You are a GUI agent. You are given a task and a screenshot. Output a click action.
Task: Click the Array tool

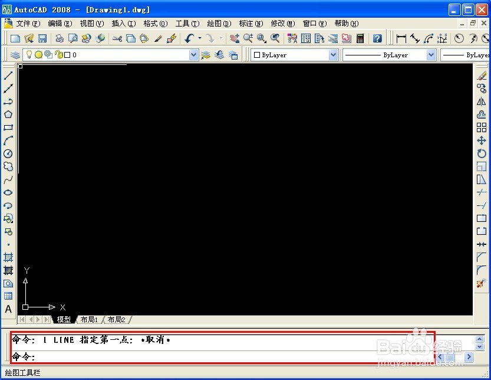coord(482,127)
